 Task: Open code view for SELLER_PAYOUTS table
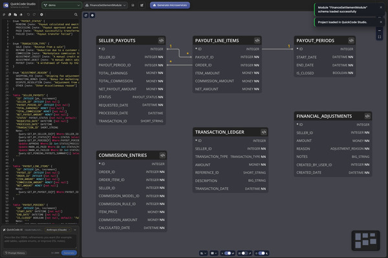point(161,41)
